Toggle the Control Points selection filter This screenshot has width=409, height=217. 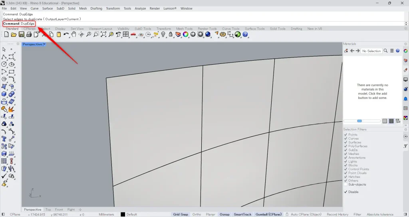point(345,169)
